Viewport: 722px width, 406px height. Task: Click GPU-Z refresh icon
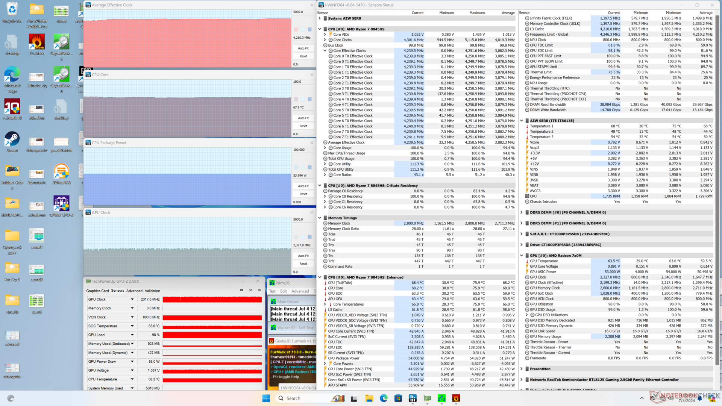tap(250, 290)
